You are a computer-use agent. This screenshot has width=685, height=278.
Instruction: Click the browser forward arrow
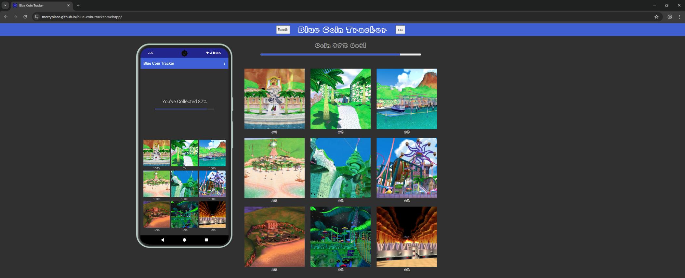(x=15, y=17)
